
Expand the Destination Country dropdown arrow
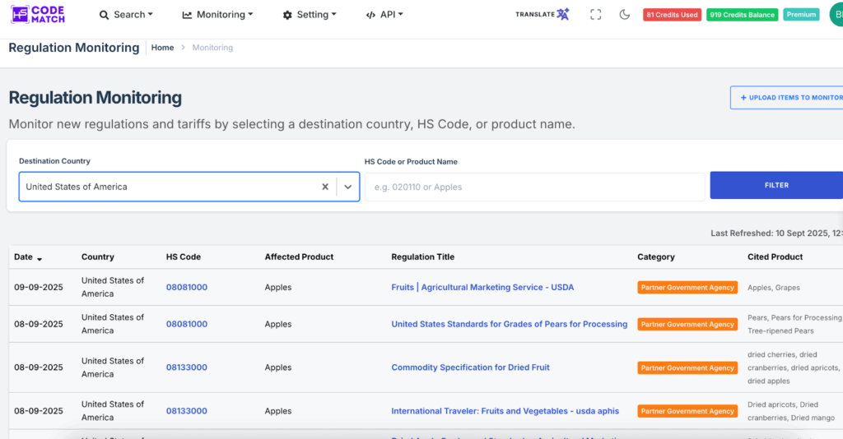(x=348, y=187)
